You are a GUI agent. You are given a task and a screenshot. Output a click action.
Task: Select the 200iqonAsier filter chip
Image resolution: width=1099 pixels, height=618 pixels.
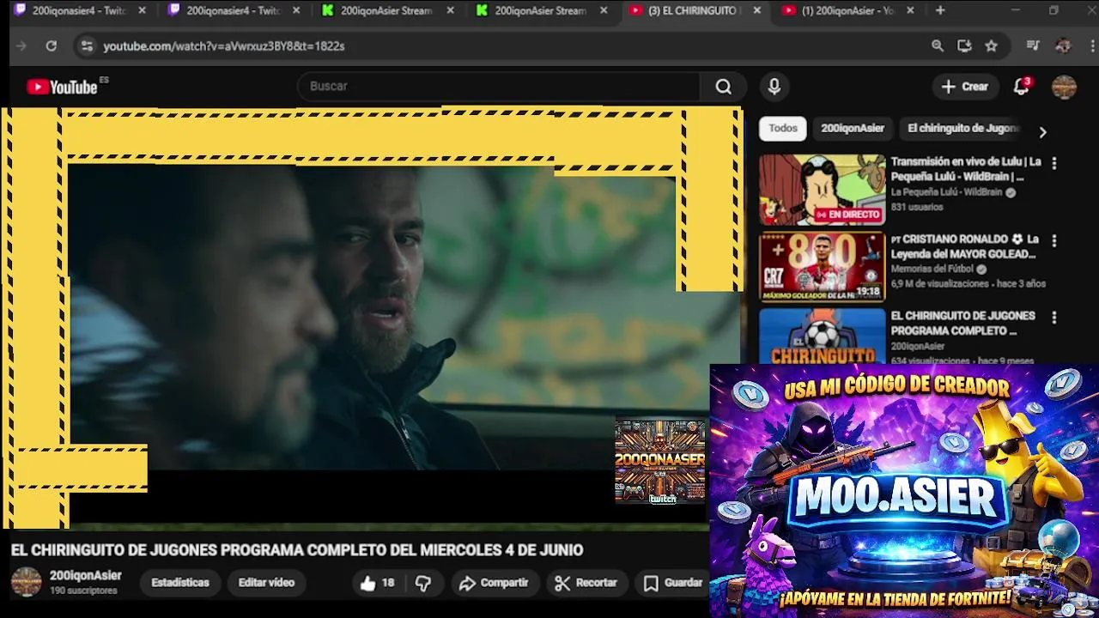(x=853, y=128)
